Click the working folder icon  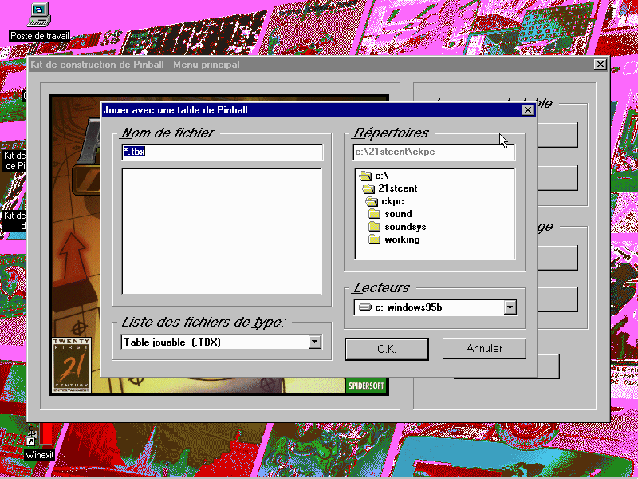tap(375, 239)
